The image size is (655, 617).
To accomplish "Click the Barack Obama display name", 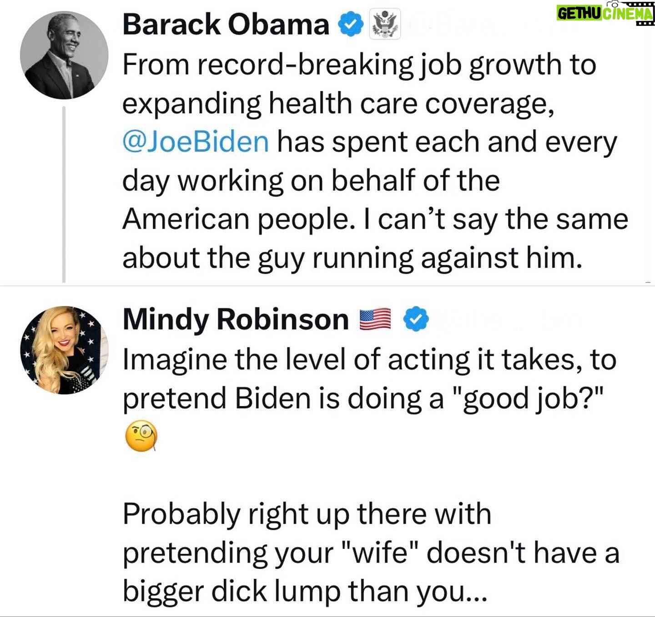I will 226,25.
